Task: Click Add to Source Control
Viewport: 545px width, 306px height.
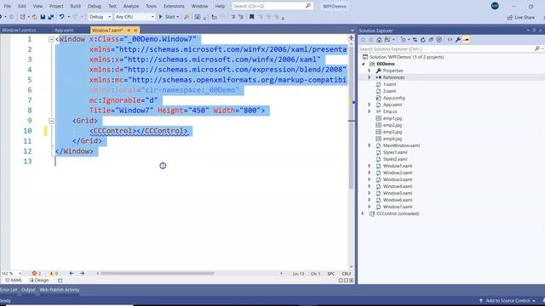Action: pyautogui.click(x=508, y=301)
